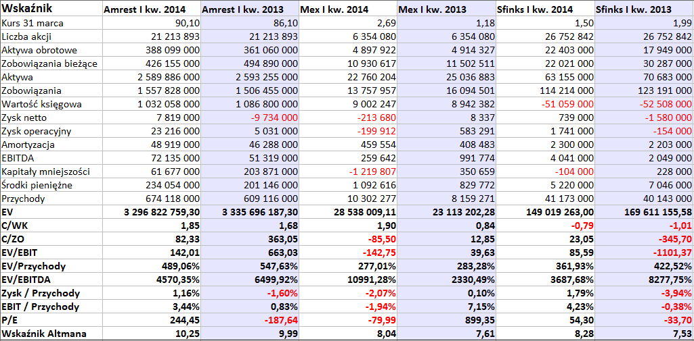
Task: Select the cell with value 90,10
Action: 152,24
